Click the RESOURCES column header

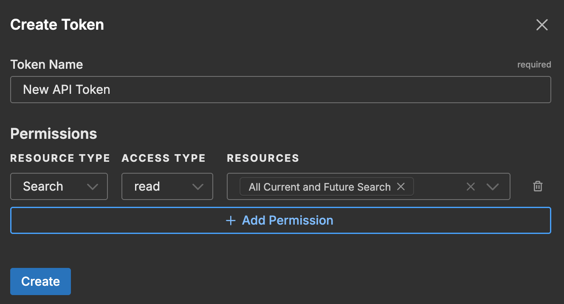pos(263,158)
